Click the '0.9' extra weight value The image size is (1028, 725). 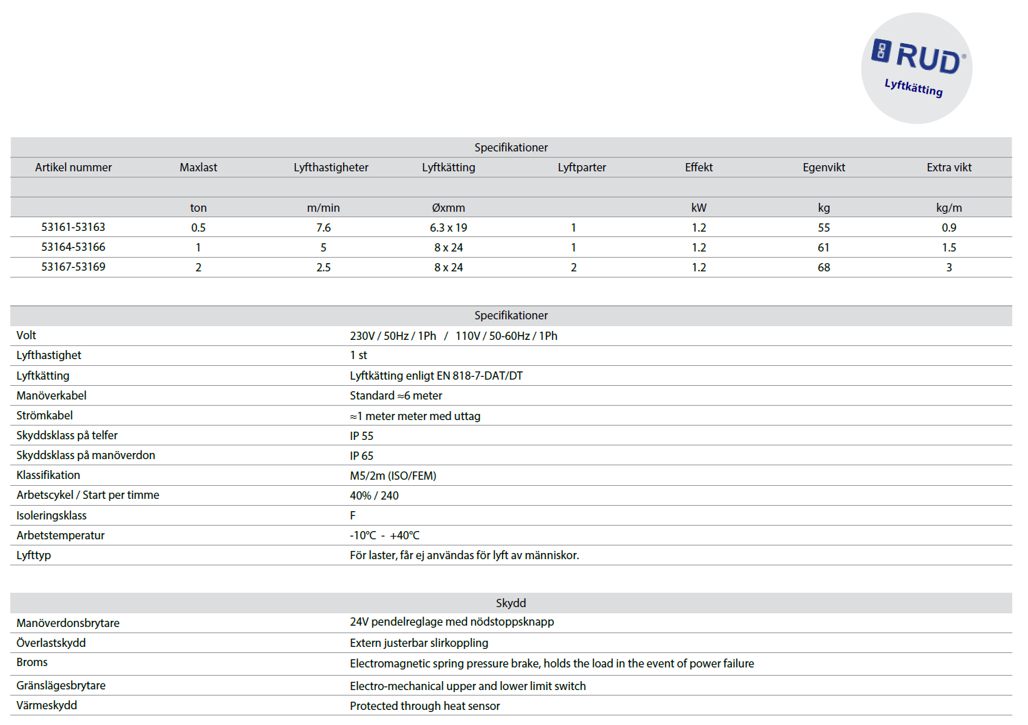949,228
